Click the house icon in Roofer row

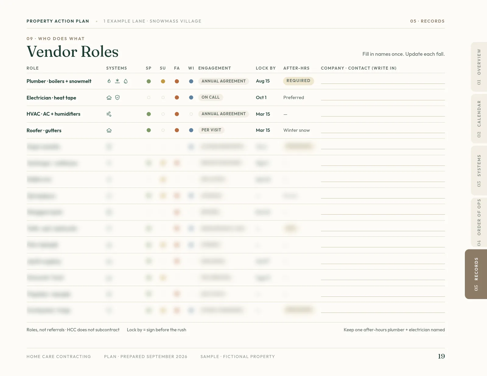pyautogui.click(x=109, y=131)
